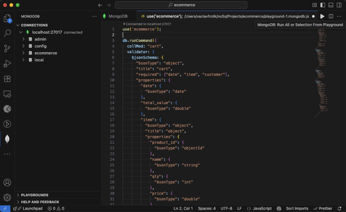The height and width of the screenshot is (212, 346).
Task: Open the Customize Layout icon
Action: click(315, 5)
